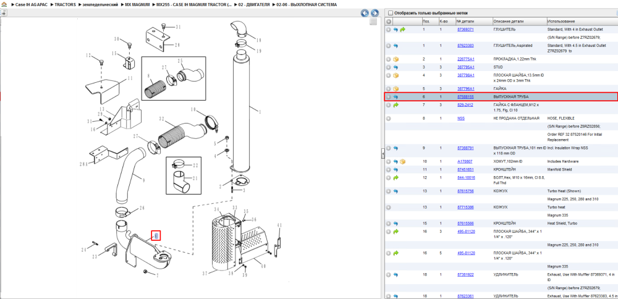Click blue arrow icon for part 87388791
Viewport: 618px width, 299px height.
coord(396,148)
